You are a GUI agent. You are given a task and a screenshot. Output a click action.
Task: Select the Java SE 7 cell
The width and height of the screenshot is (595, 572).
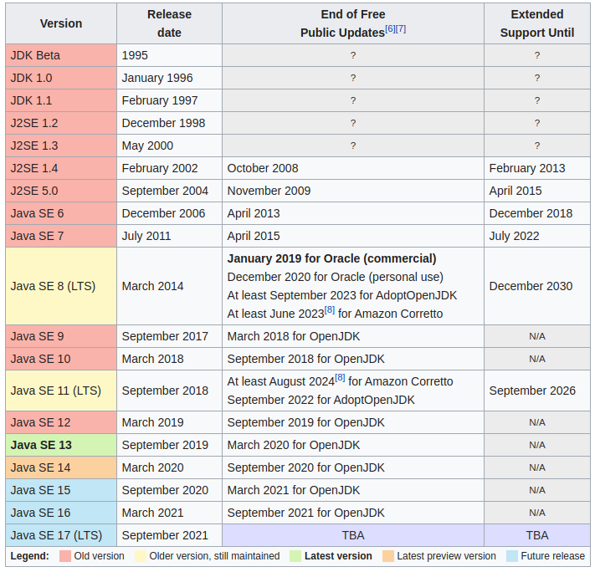(61, 236)
